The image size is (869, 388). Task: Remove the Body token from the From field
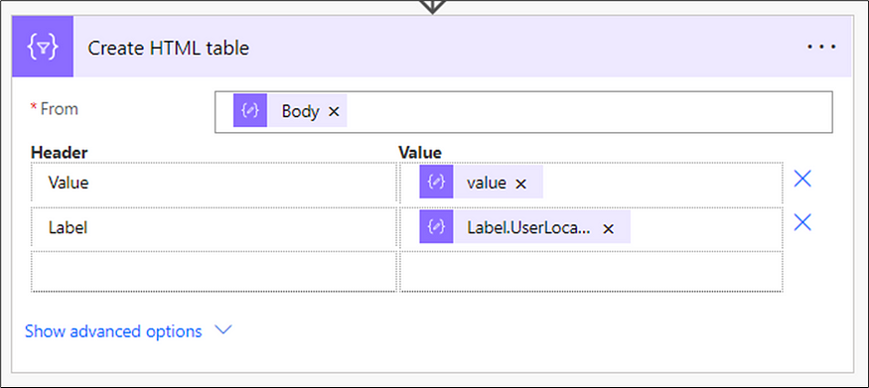point(334,112)
